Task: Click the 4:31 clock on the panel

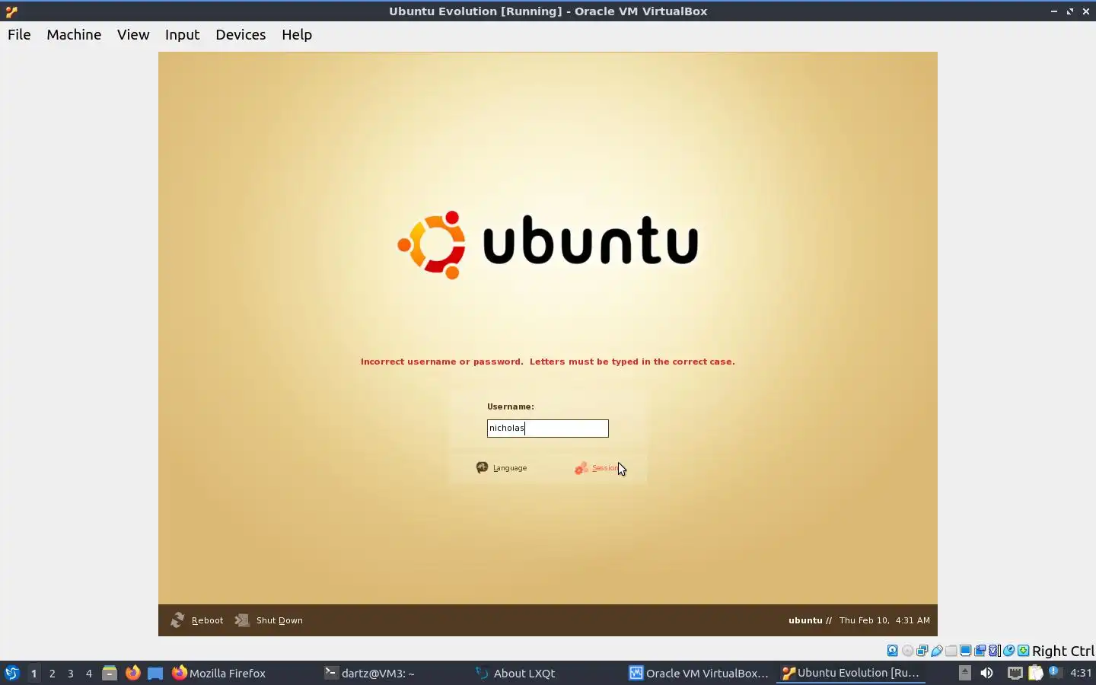Action: point(1081,673)
